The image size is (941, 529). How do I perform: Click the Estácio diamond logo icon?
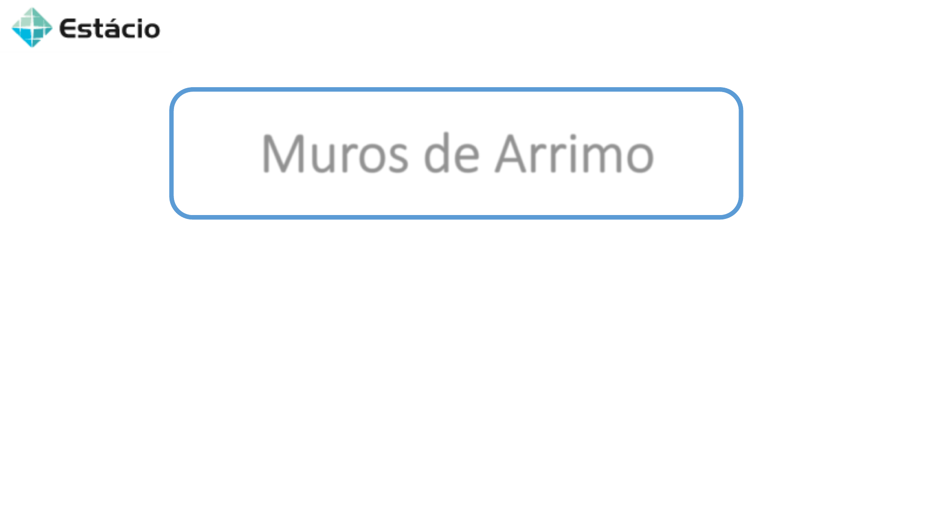pos(32,27)
